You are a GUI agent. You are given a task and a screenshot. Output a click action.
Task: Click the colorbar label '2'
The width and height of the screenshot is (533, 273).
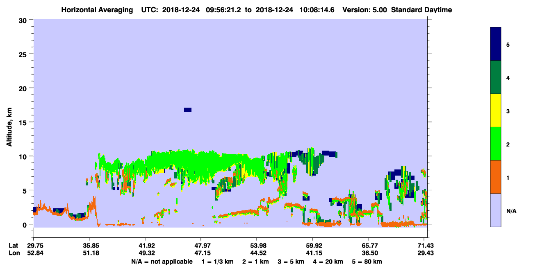click(508, 144)
